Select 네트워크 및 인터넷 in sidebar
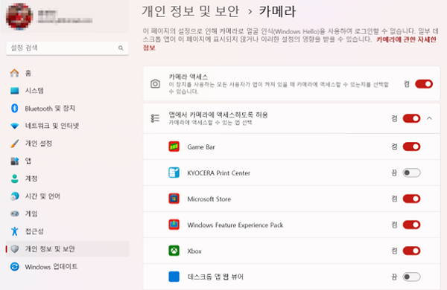The width and height of the screenshot is (447, 290). 67,126
